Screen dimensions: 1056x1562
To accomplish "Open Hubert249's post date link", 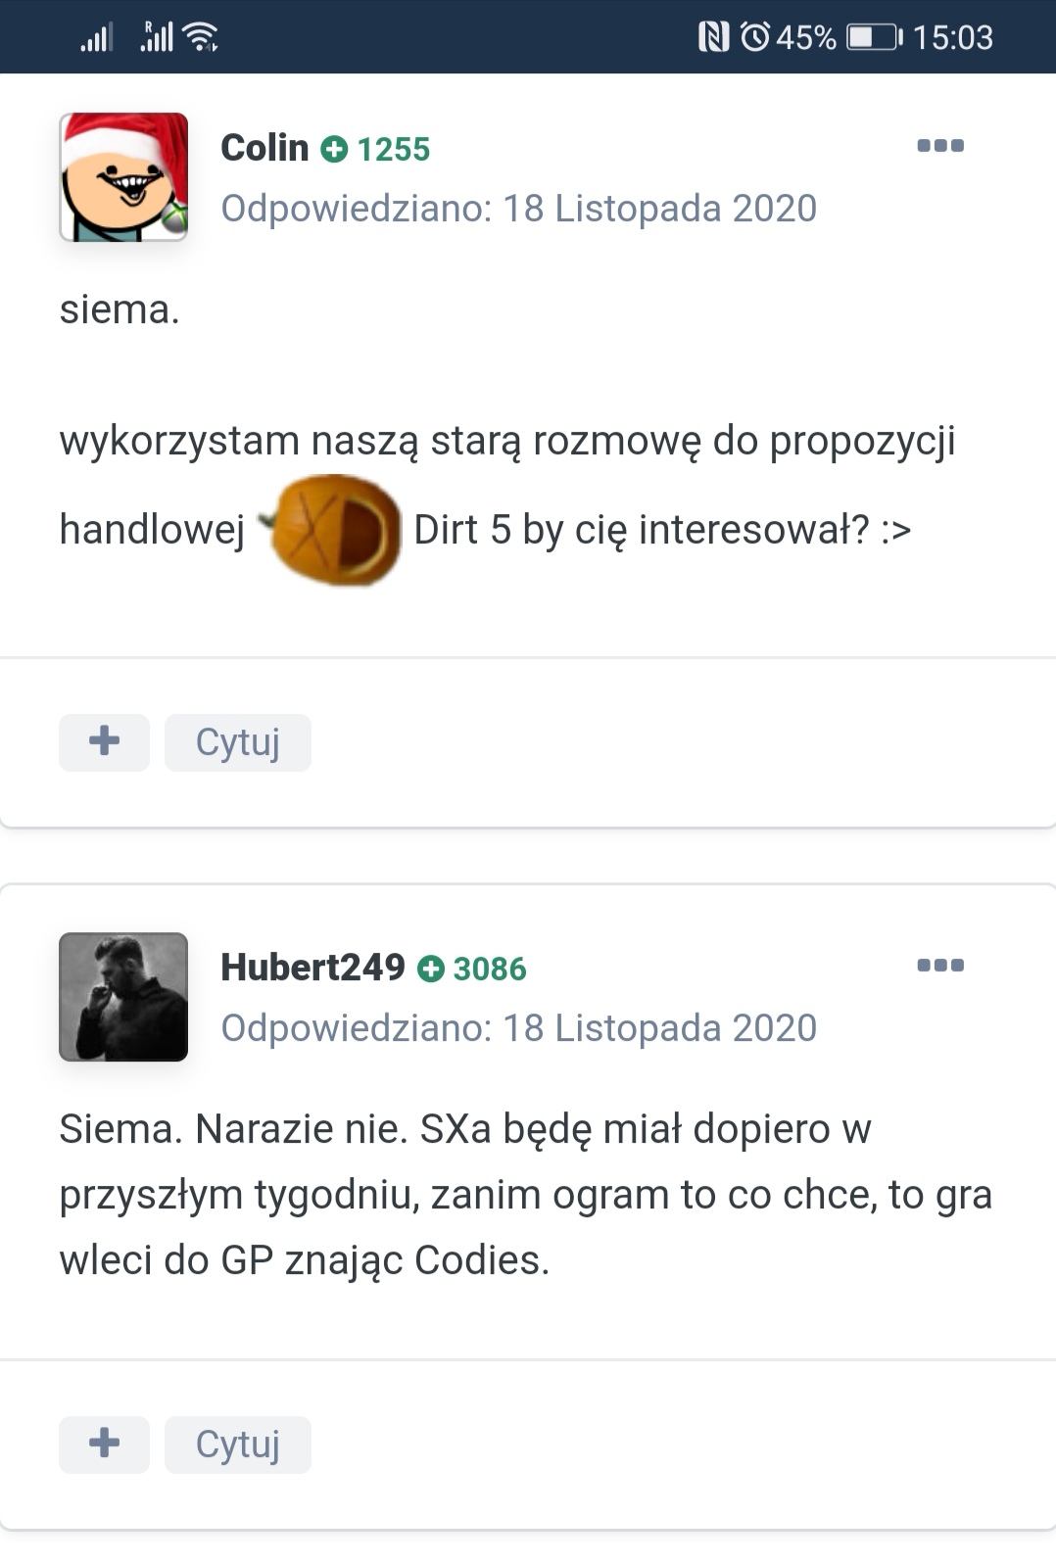I will tap(518, 1028).
